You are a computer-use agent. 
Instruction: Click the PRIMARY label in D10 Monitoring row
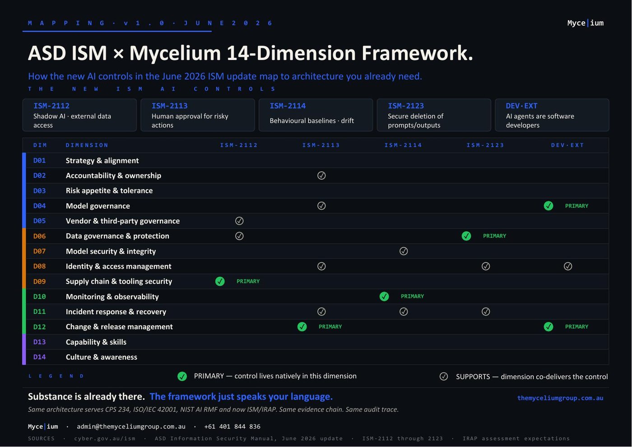[x=413, y=297]
